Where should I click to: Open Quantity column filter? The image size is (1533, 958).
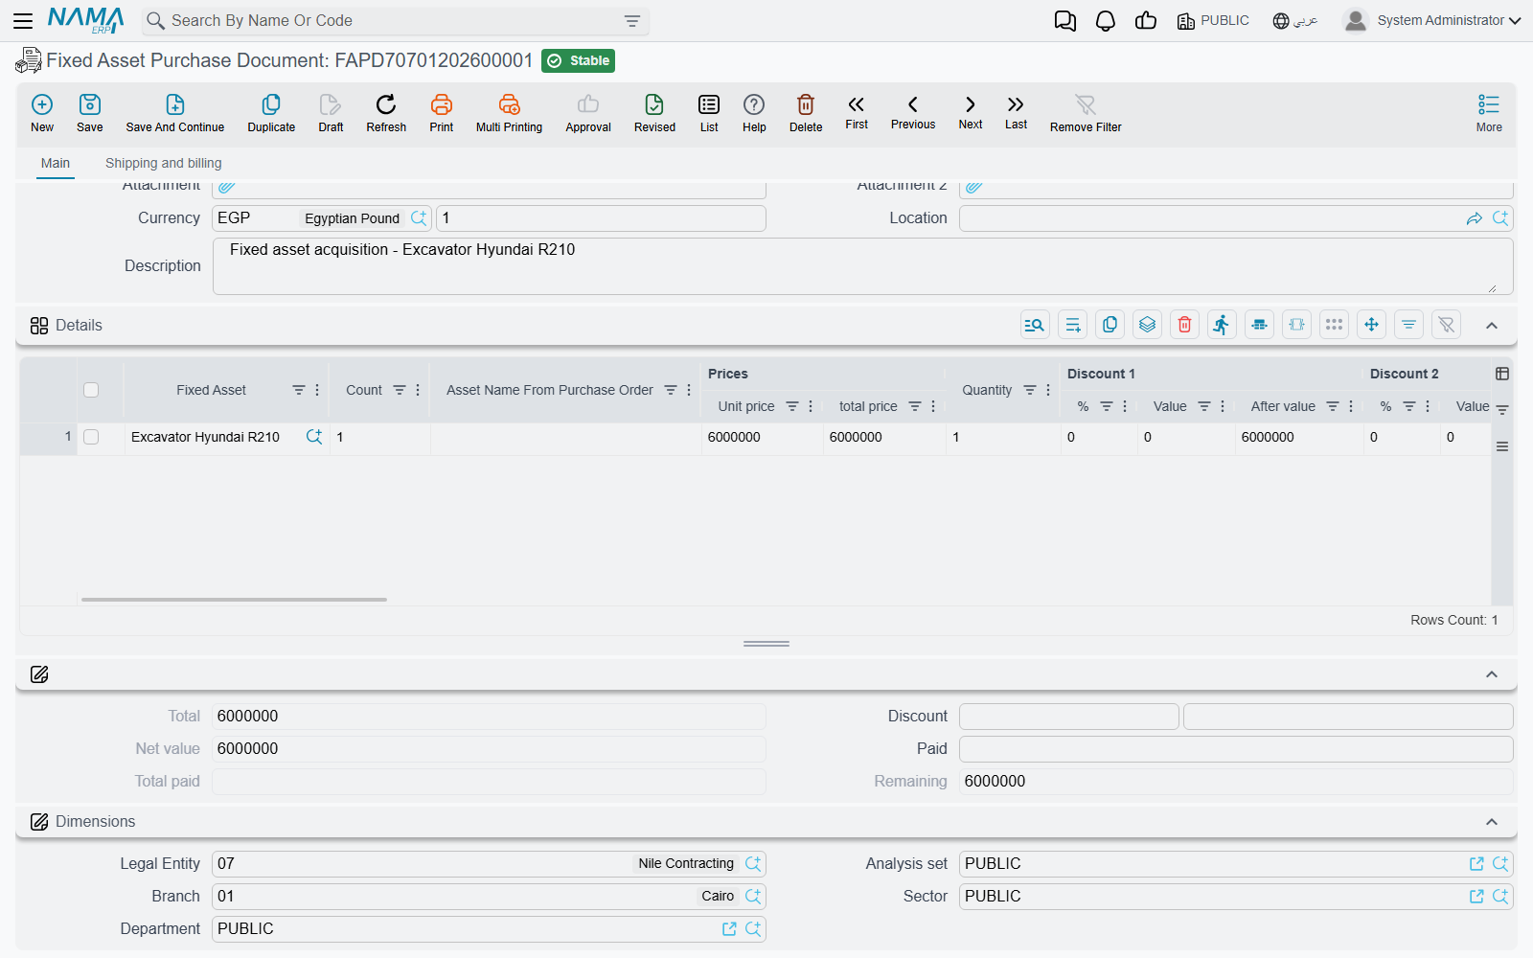[1030, 390]
